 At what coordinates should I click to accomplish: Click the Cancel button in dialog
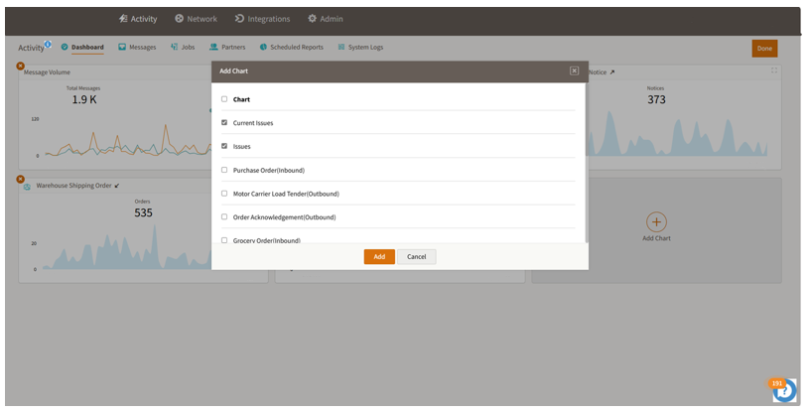coord(416,256)
